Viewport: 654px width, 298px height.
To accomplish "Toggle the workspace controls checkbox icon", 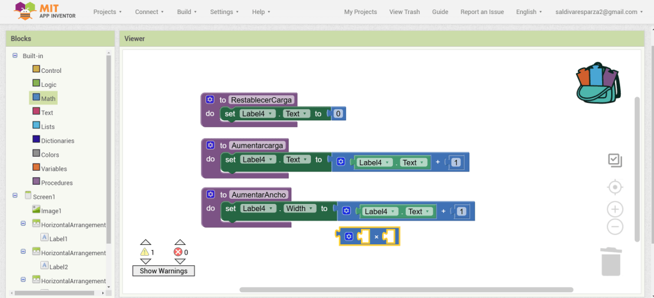I will 614,161.
